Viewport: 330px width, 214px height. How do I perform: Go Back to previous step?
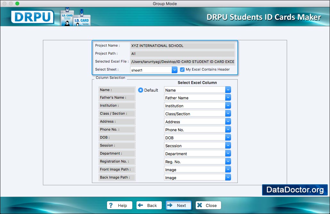click(x=149, y=205)
